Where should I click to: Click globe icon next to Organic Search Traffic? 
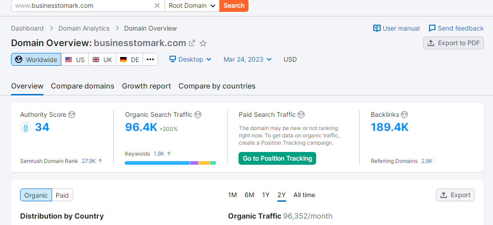click(x=198, y=115)
